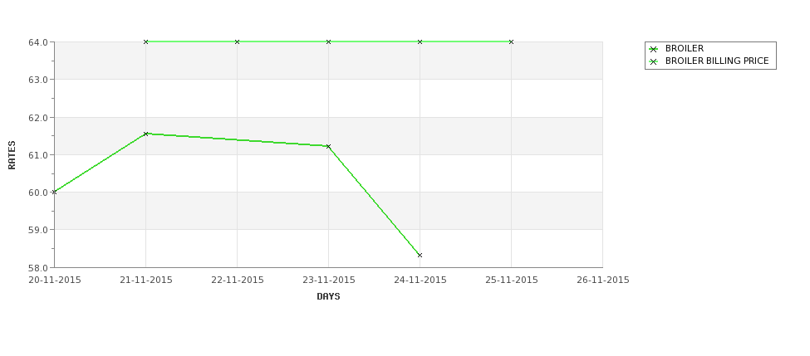Click the BROILER BILLING PRICE legend label

717,61
